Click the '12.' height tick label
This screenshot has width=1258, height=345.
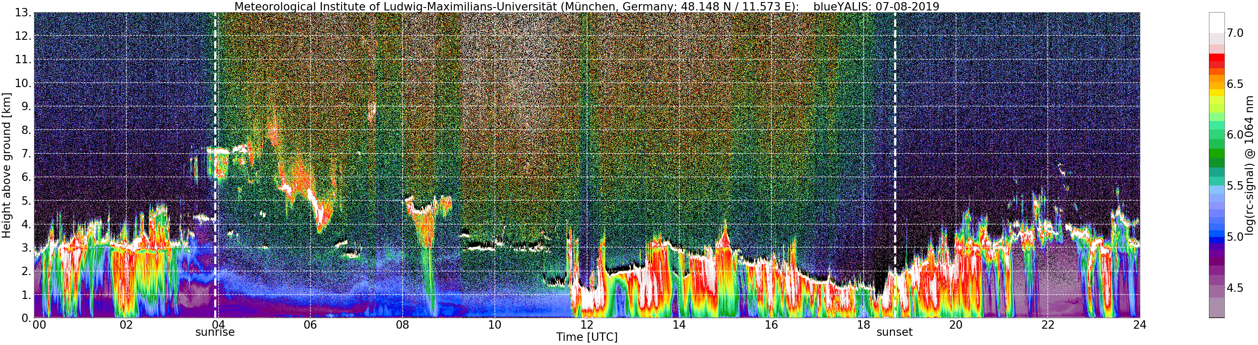[x=23, y=36]
